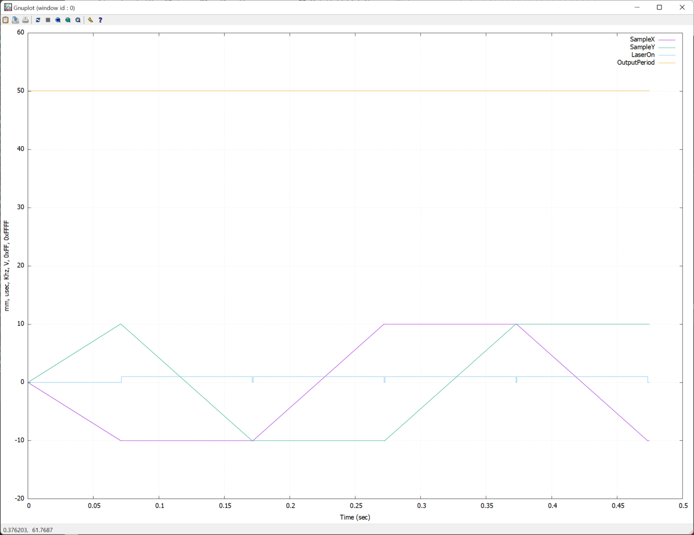The width and height of the screenshot is (694, 535).
Task: Open help with the question mark icon
Action: (100, 20)
